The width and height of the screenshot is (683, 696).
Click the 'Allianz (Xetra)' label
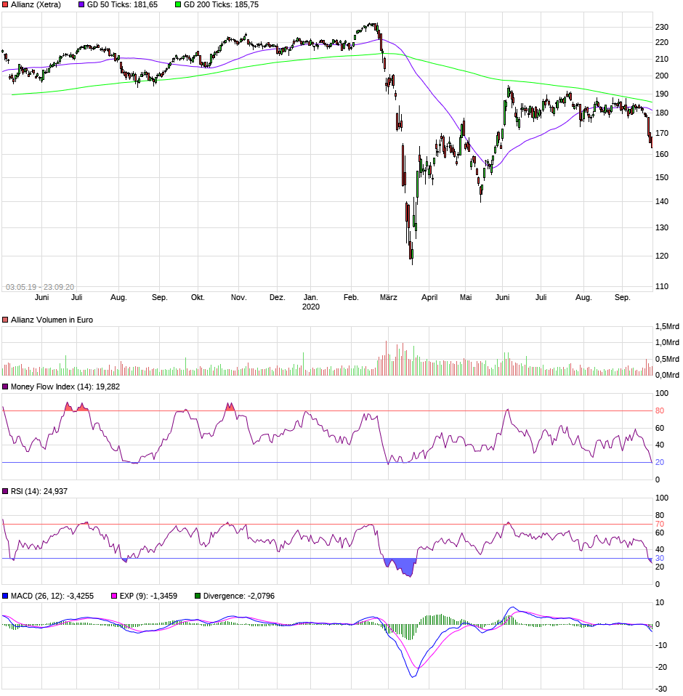36,4
